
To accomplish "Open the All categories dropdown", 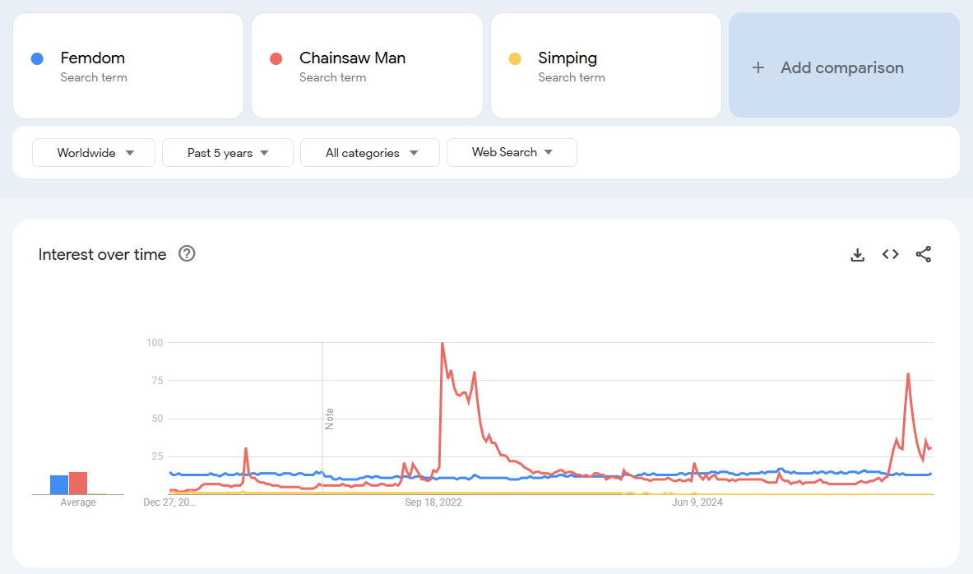I will coord(370,153).
